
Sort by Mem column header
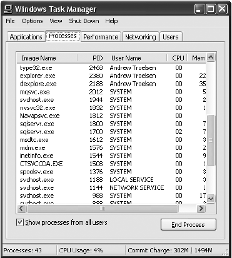[196, 58]
